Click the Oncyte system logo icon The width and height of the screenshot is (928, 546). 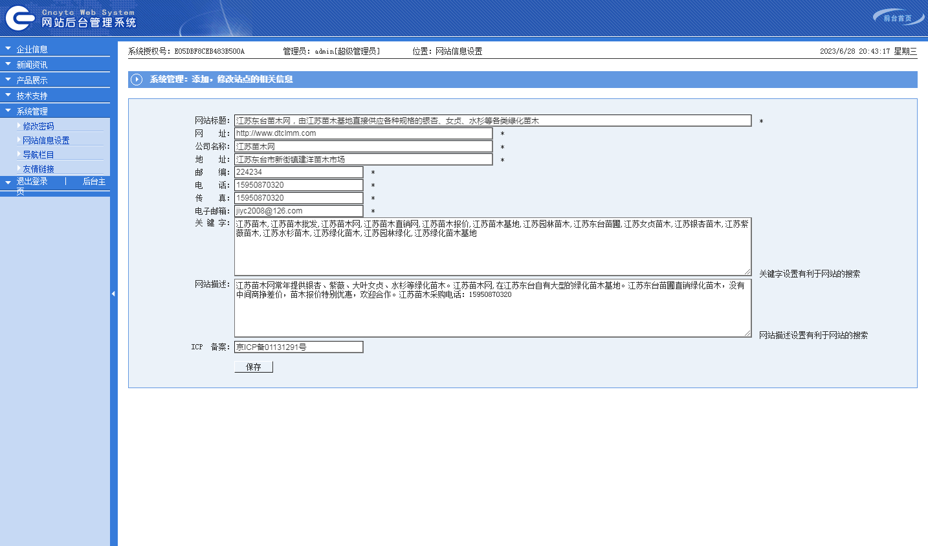coord(19,18)
